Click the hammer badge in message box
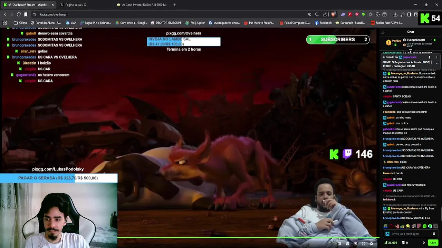Image resolution: width=442 pixels, height=248 pixels. (x=387, y=234)
